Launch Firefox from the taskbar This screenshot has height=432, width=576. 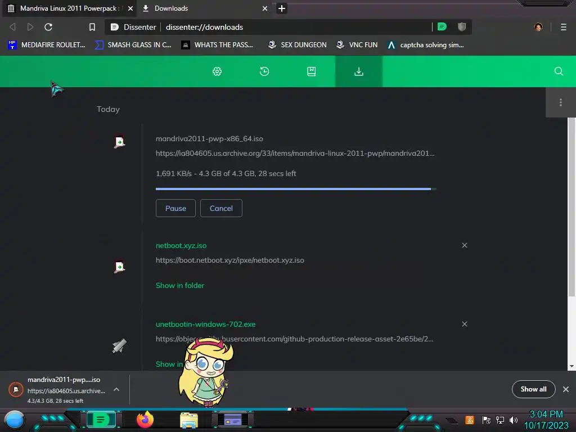(145, 420)
